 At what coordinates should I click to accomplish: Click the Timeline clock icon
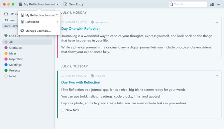coord(6,14)
